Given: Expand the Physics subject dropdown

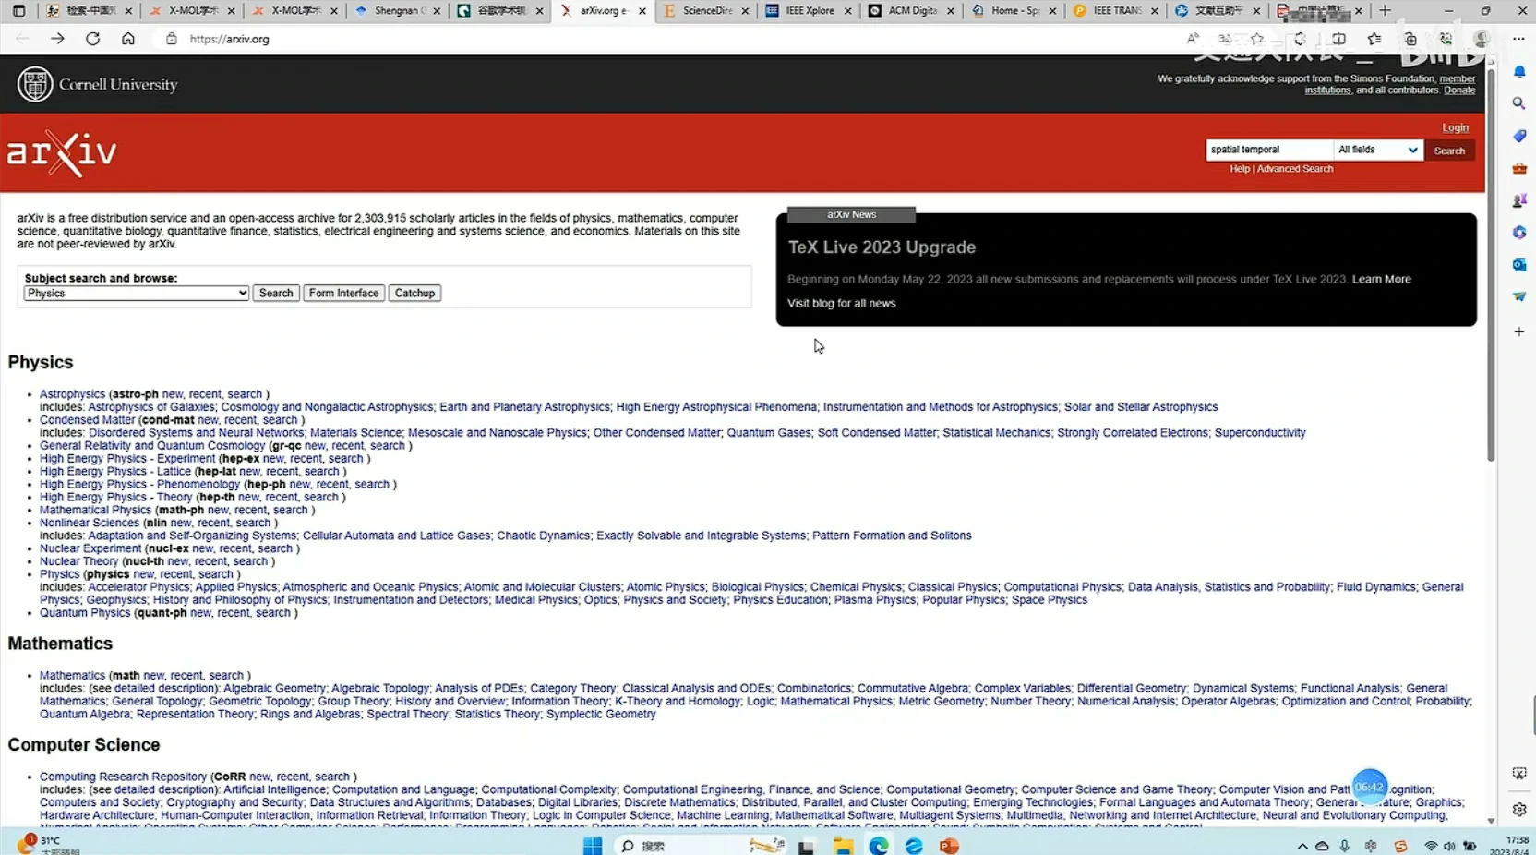Looking at the screenshot, I should click(136, 293).
